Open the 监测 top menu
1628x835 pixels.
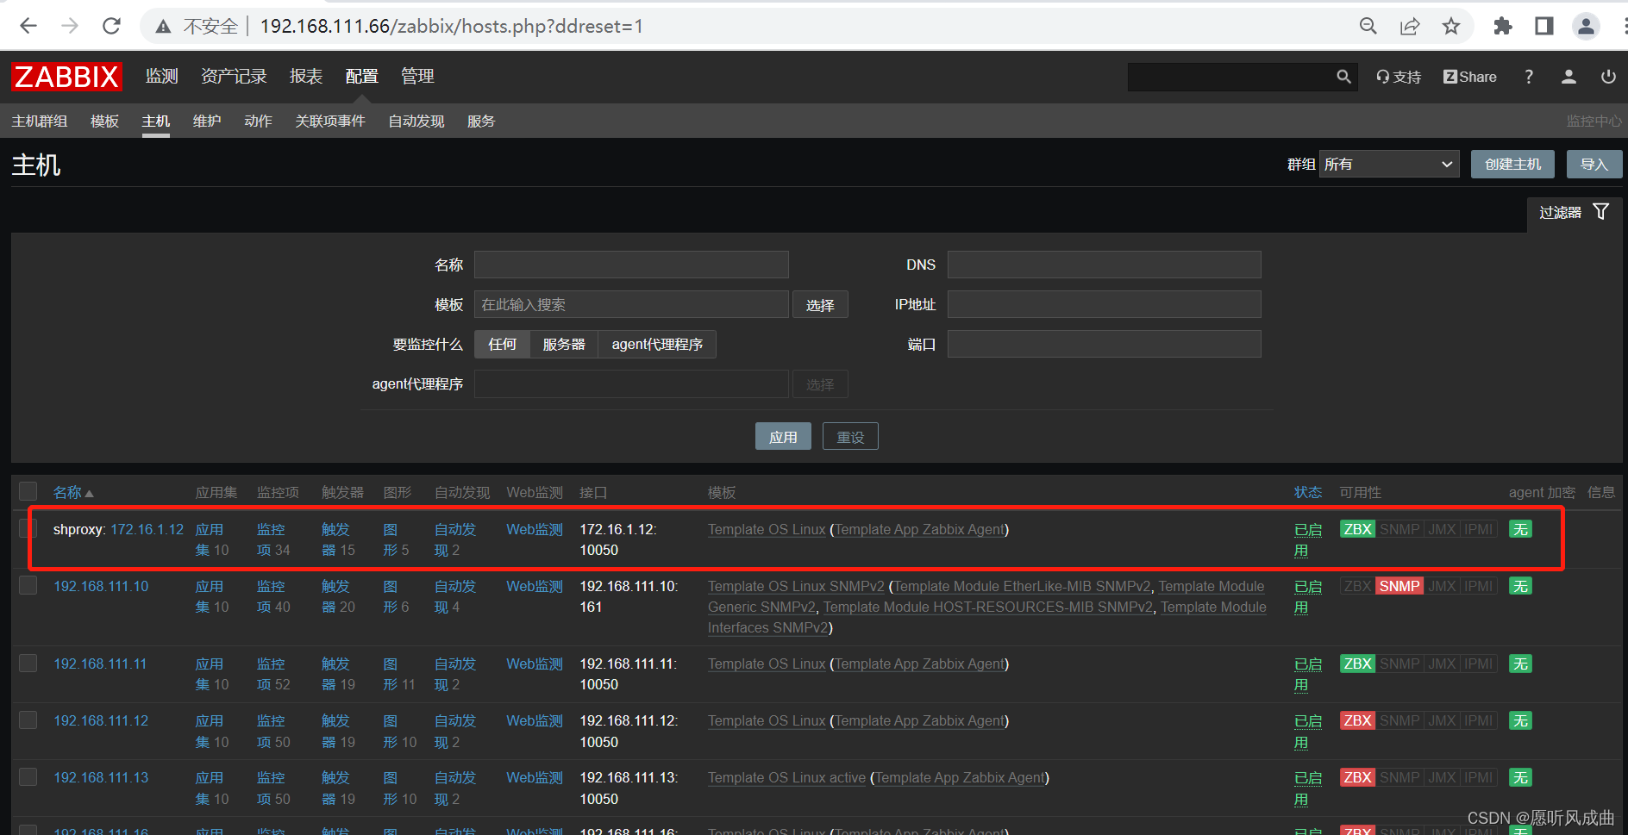pyautogui.click(x=162, y=76)
